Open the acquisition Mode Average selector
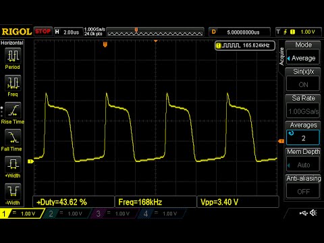 pos(303,58)
